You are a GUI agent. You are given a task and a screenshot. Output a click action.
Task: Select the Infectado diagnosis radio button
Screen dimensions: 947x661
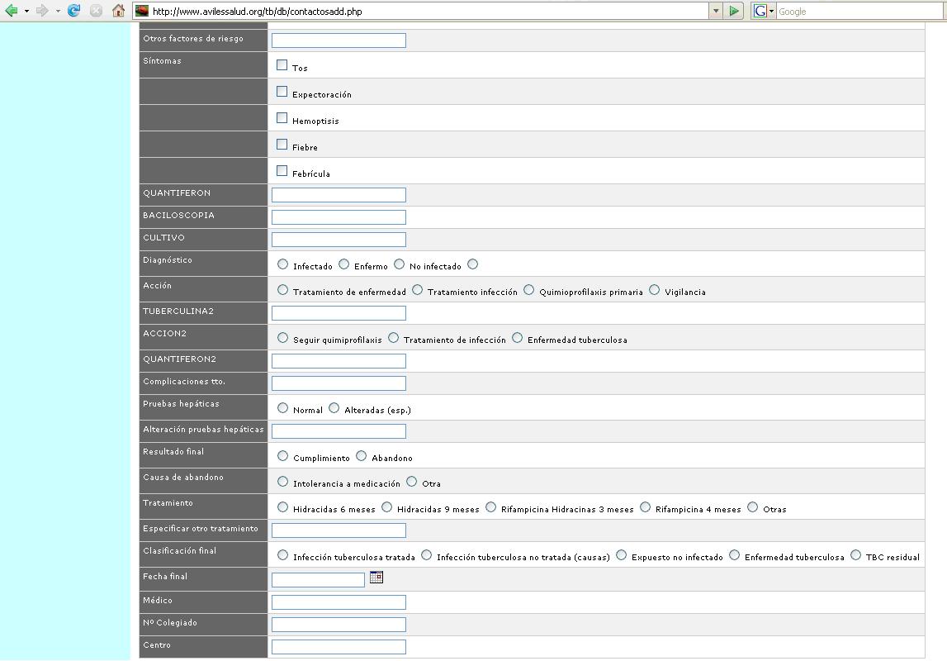pos(283,264)
